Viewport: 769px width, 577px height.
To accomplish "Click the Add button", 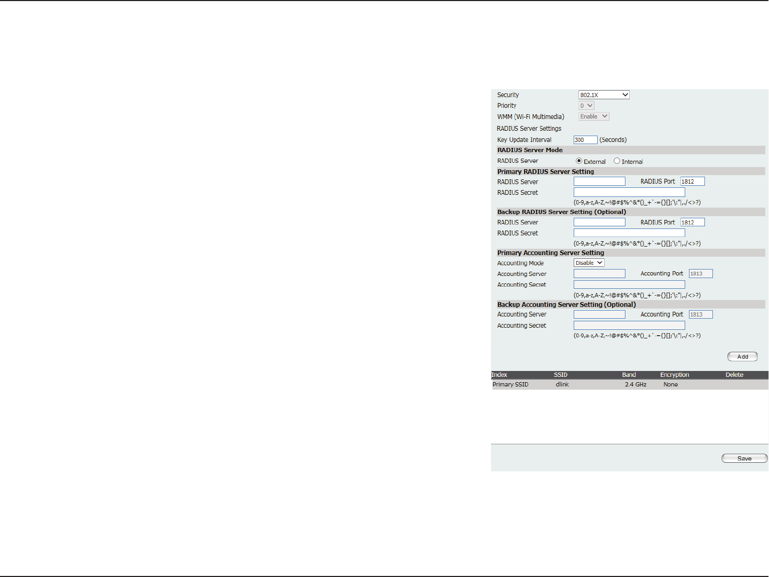I will 743,357.
